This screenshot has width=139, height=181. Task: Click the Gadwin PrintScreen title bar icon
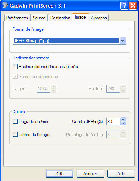(x=5, y=5)
